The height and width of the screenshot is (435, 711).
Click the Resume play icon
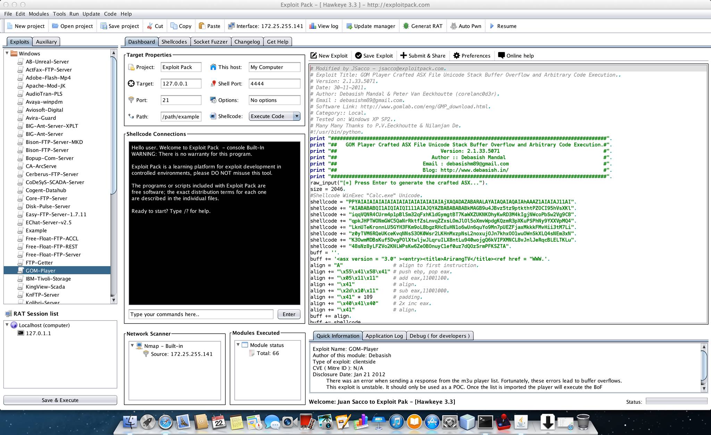(492, 26)
